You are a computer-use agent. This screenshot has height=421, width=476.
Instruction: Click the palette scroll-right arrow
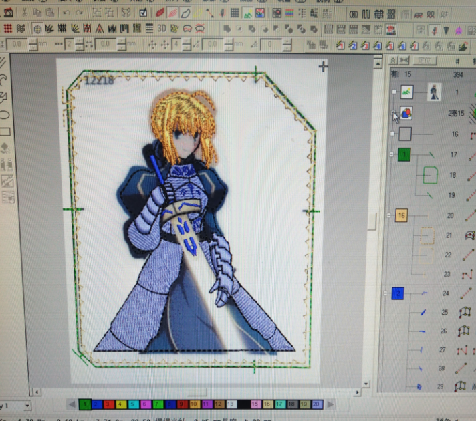pyautogui.click(x=330, y=404)
